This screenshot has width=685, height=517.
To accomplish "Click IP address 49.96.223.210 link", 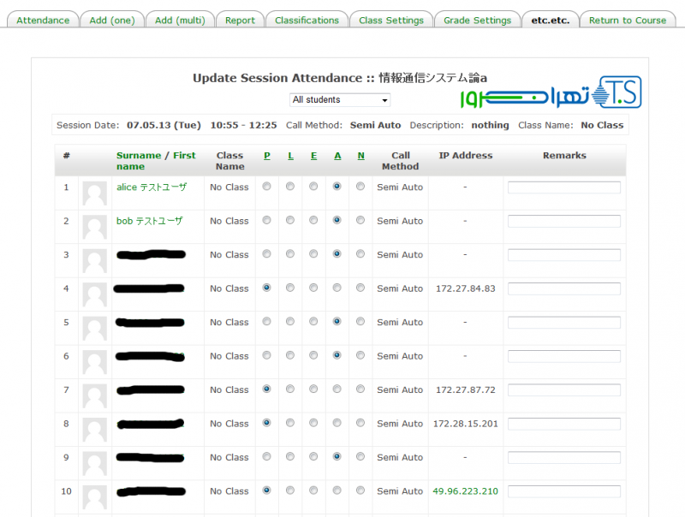I will 465,491.
